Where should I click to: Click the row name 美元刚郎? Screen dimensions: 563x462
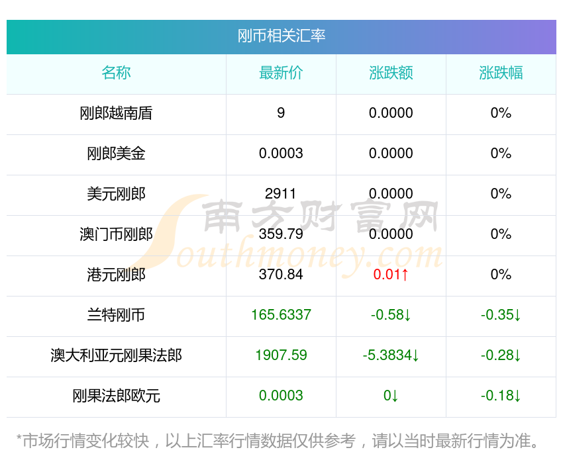(116, 194)
